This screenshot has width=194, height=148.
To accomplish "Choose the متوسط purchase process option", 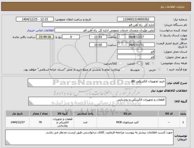I will [x=143, y=69].
